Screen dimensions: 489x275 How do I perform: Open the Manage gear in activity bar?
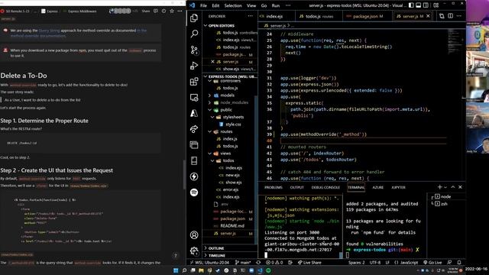click(x=194, y=251)
